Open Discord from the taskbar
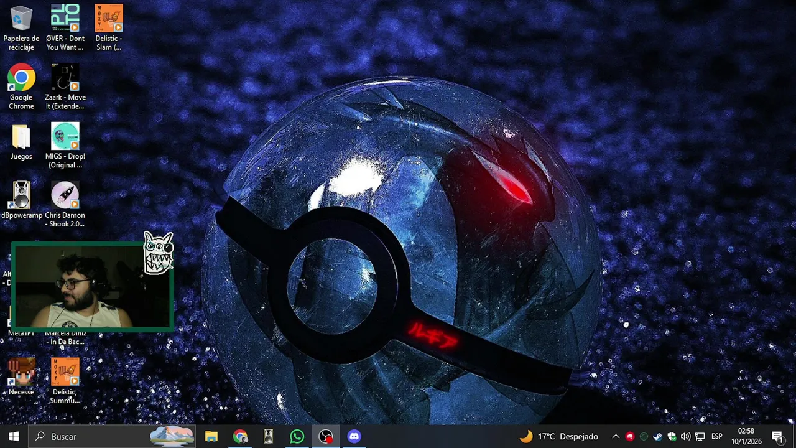 (x=354, y=436)
